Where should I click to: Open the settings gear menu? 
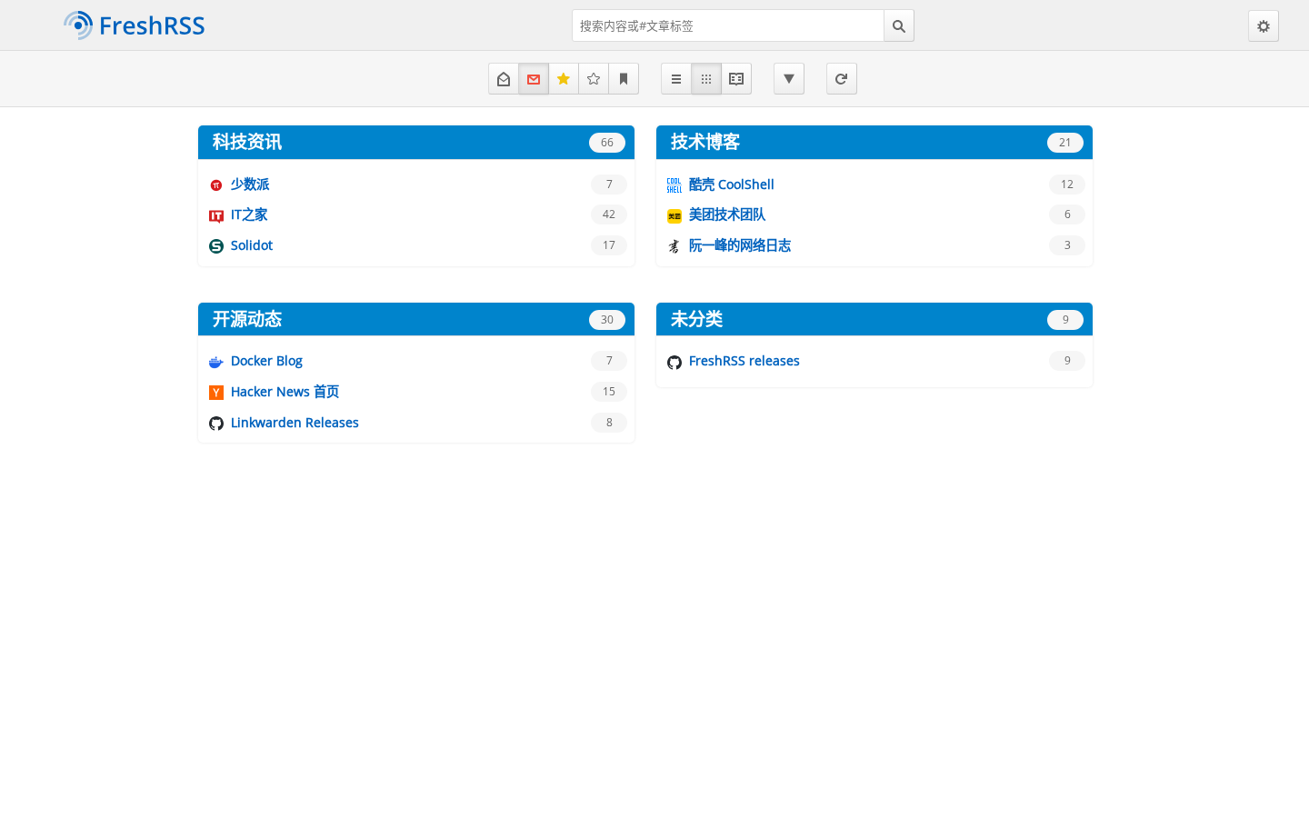tap(1264, 25)
